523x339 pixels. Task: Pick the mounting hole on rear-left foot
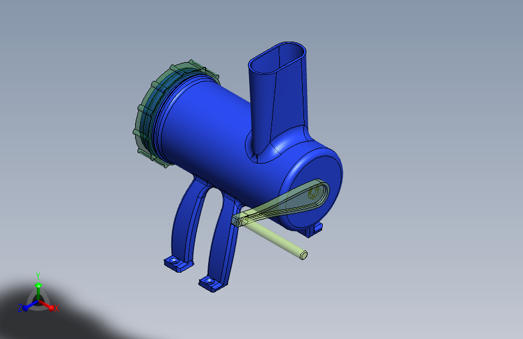174,262
